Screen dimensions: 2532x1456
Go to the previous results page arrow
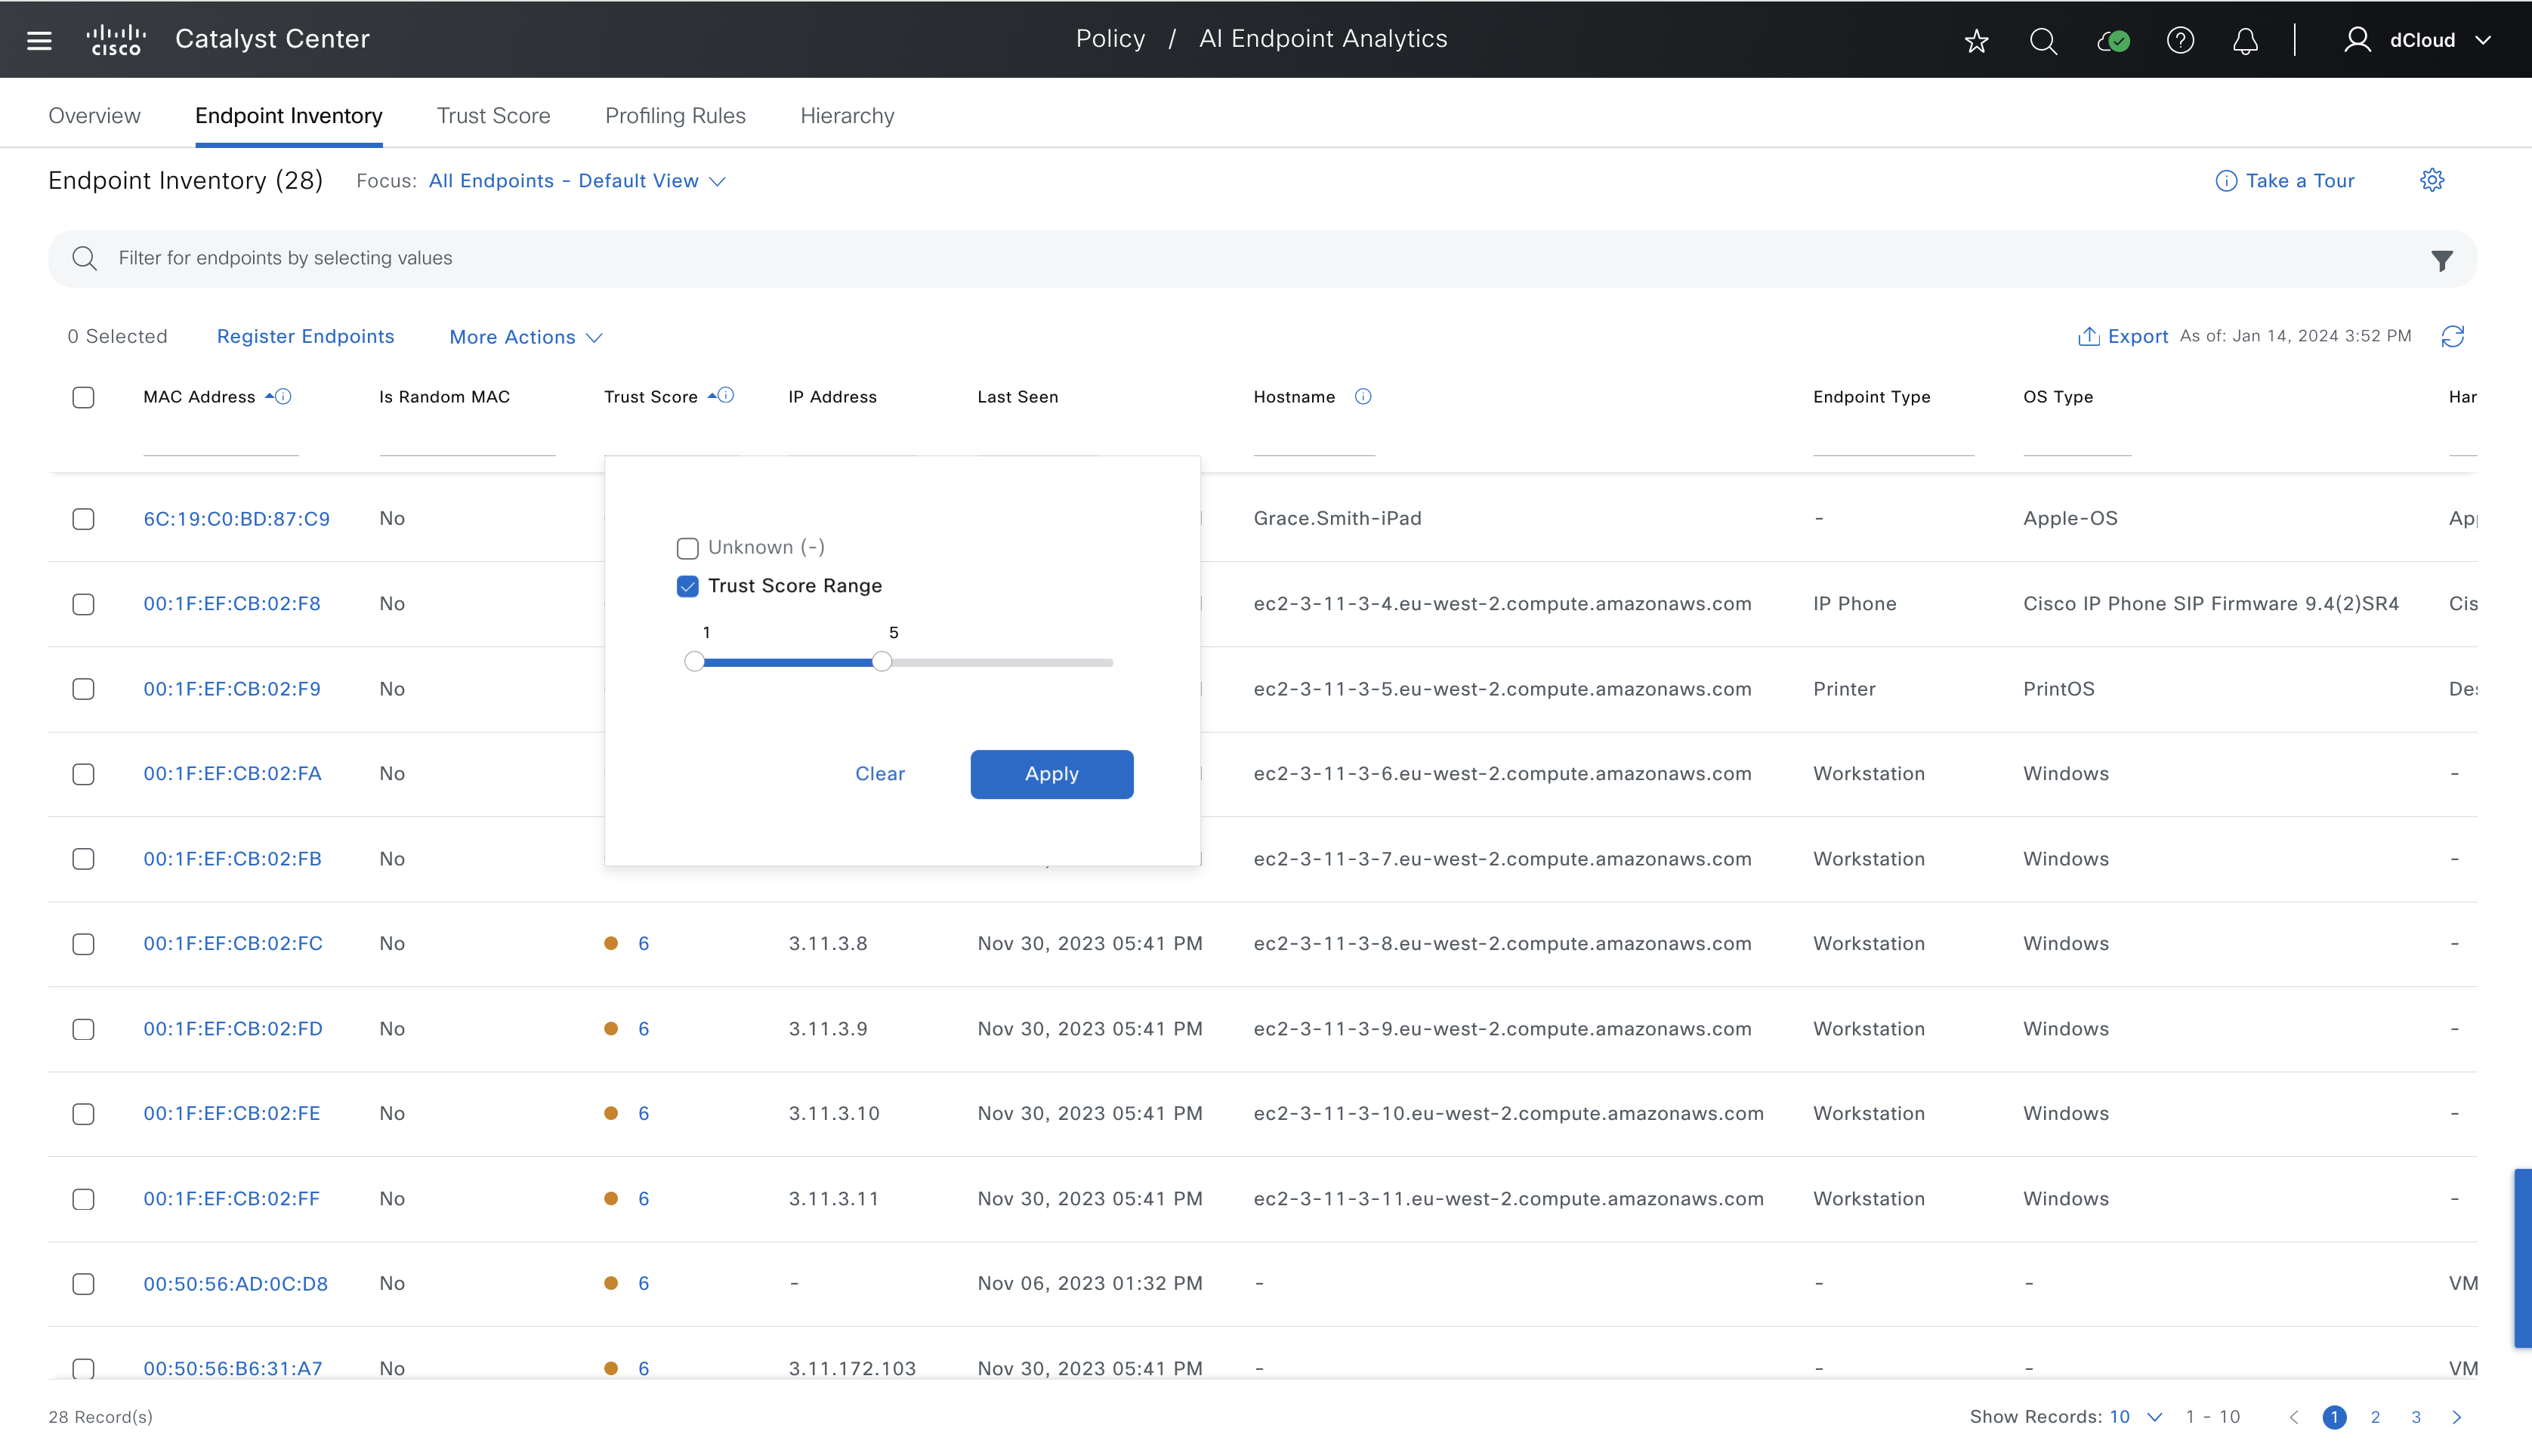click(x=2294, y=1417)
